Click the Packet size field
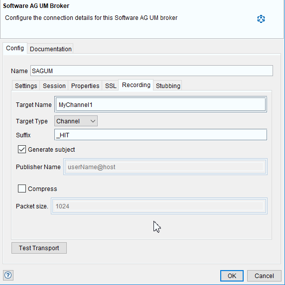This screenshot has width=285, height=285. point(159,206)
